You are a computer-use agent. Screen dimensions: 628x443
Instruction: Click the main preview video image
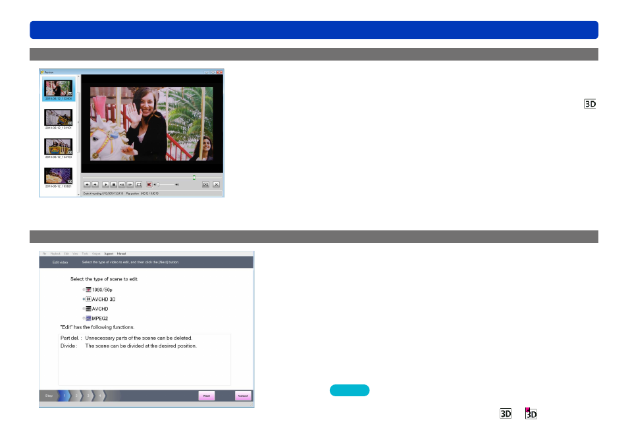(x=152, y=124)
